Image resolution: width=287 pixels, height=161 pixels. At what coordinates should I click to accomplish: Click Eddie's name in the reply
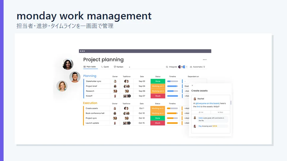201,118
